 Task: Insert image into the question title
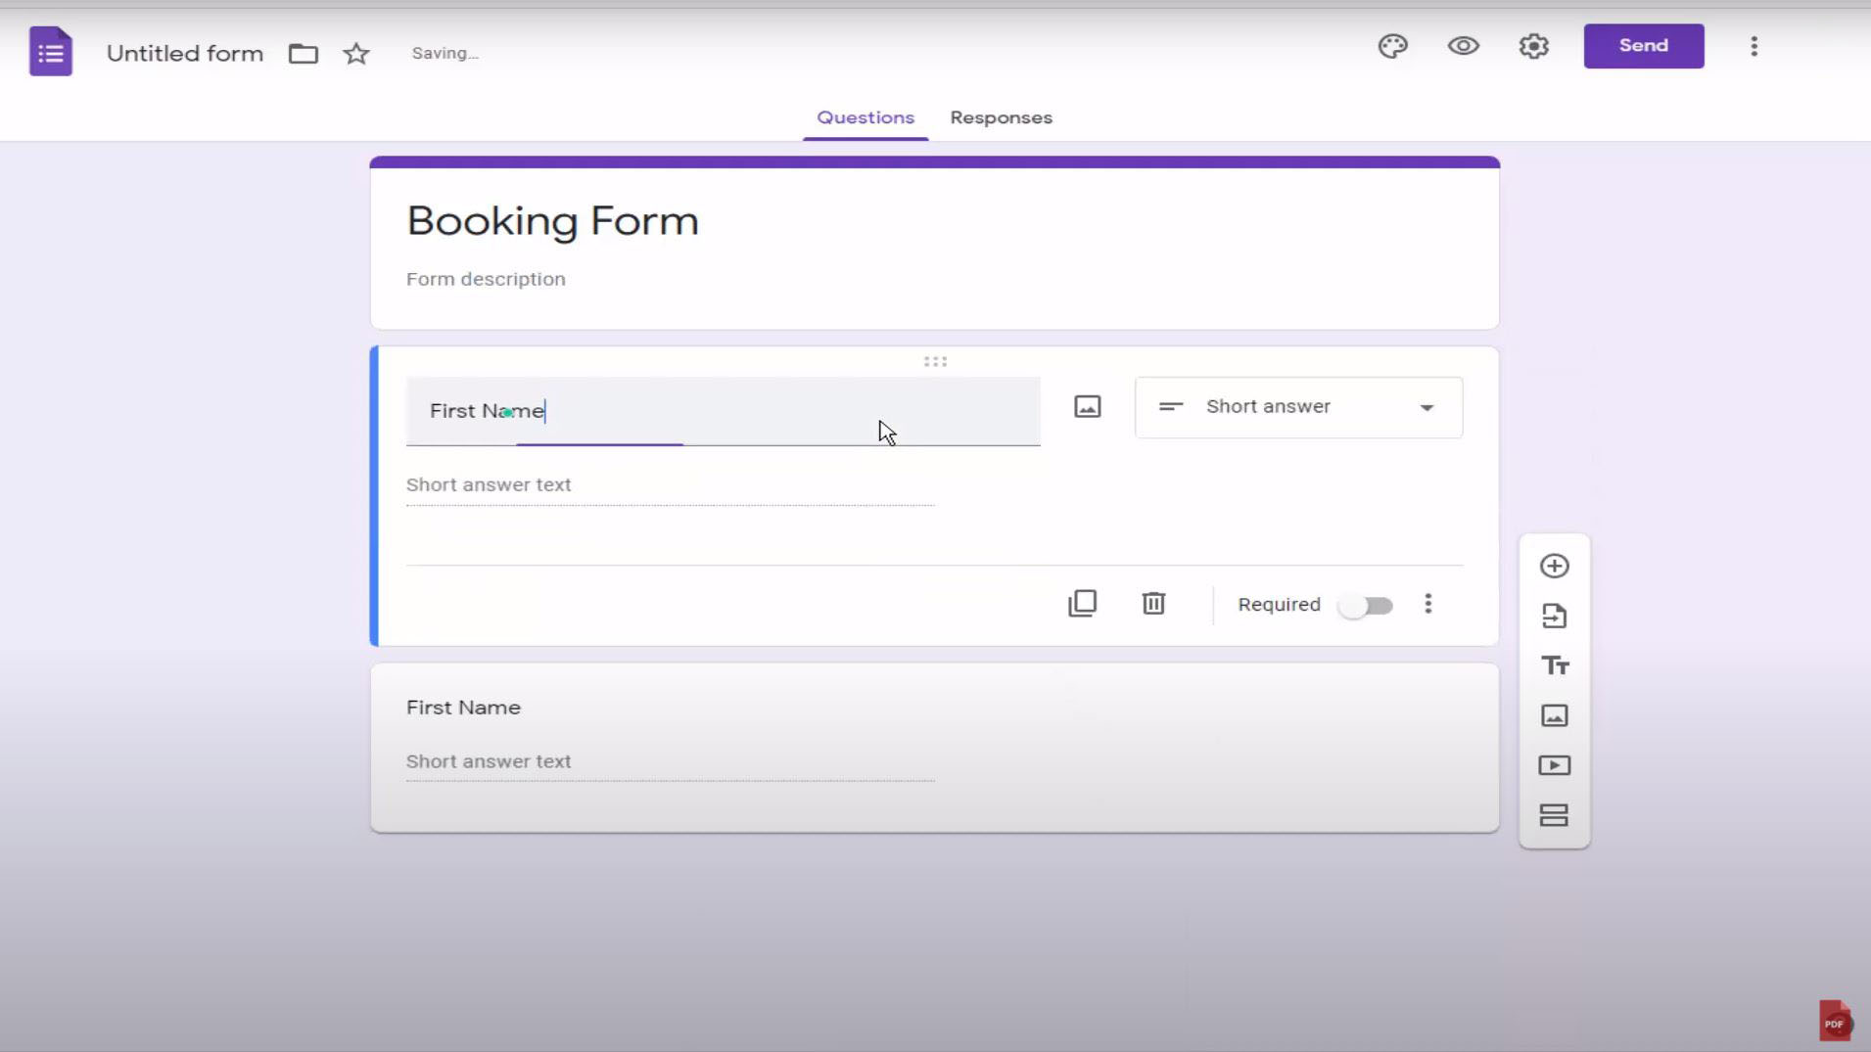1087,407
